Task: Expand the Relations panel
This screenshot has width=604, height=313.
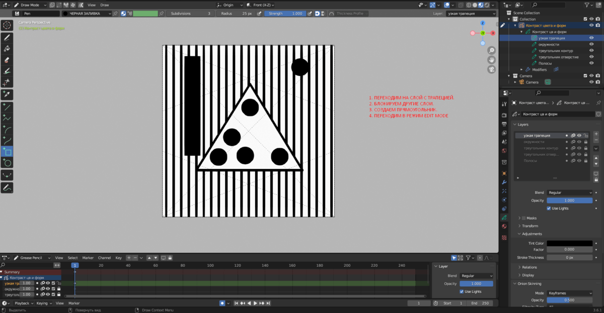Action: [529, 267]
